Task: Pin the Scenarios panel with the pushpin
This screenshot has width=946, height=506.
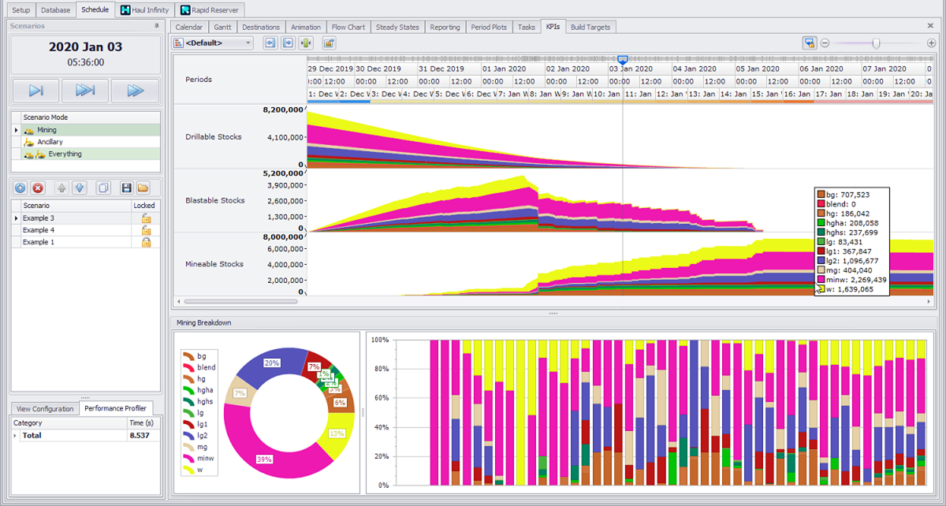Action: coord(156,26)
